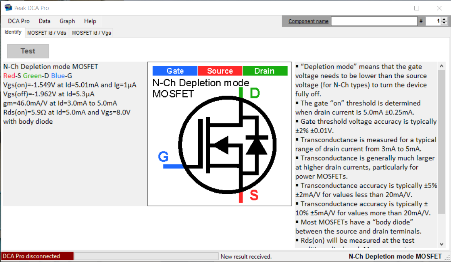Open the Data menu
451x262 pixels.
click(45, 21)
